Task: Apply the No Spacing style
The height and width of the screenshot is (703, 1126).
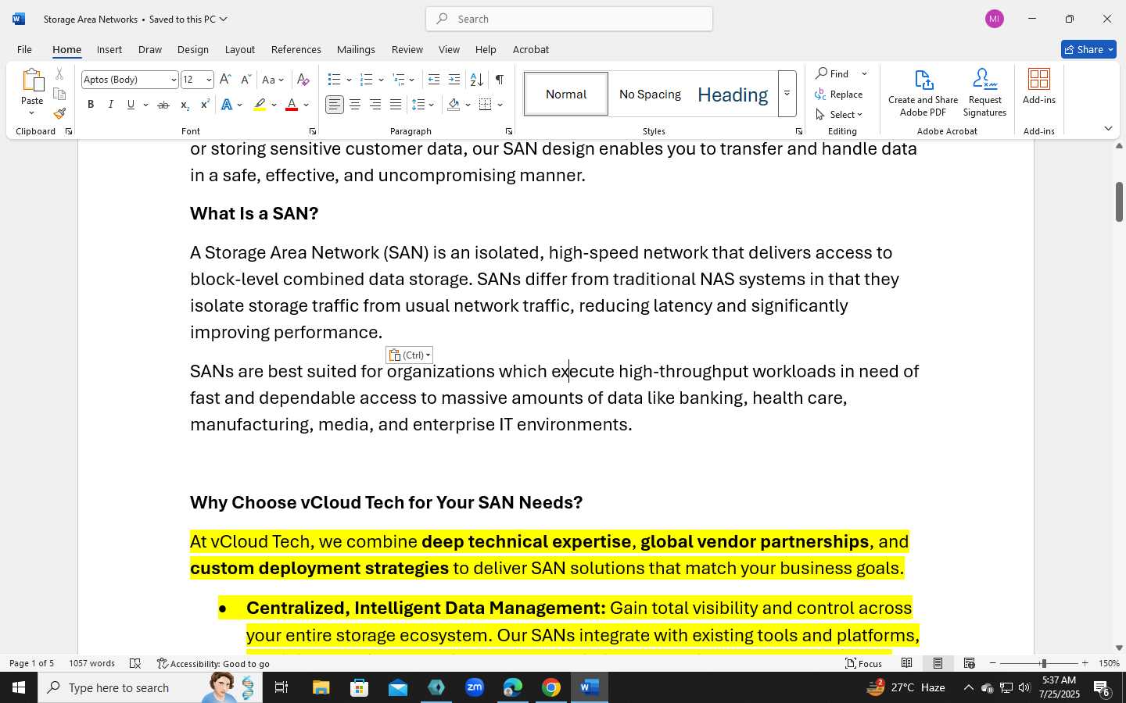Action: (x=650, y=95)
